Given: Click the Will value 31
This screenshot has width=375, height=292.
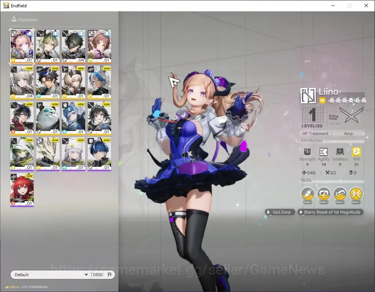Looking at the screenshot, I should (x=356, y=164).
